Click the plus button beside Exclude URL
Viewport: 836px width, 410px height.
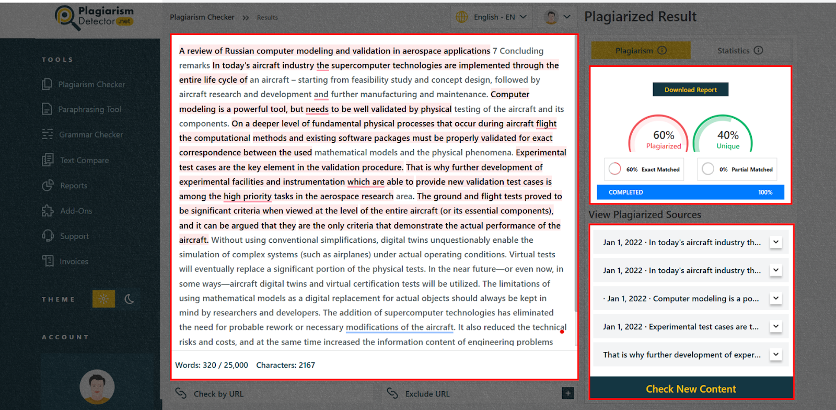click(568, 393)
